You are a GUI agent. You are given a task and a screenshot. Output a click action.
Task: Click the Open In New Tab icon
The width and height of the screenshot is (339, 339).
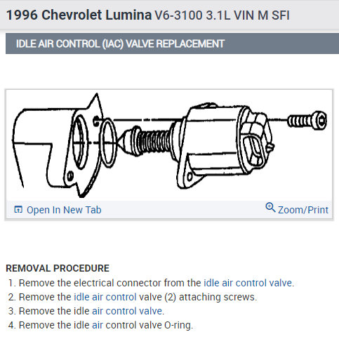tap(18, 209)
